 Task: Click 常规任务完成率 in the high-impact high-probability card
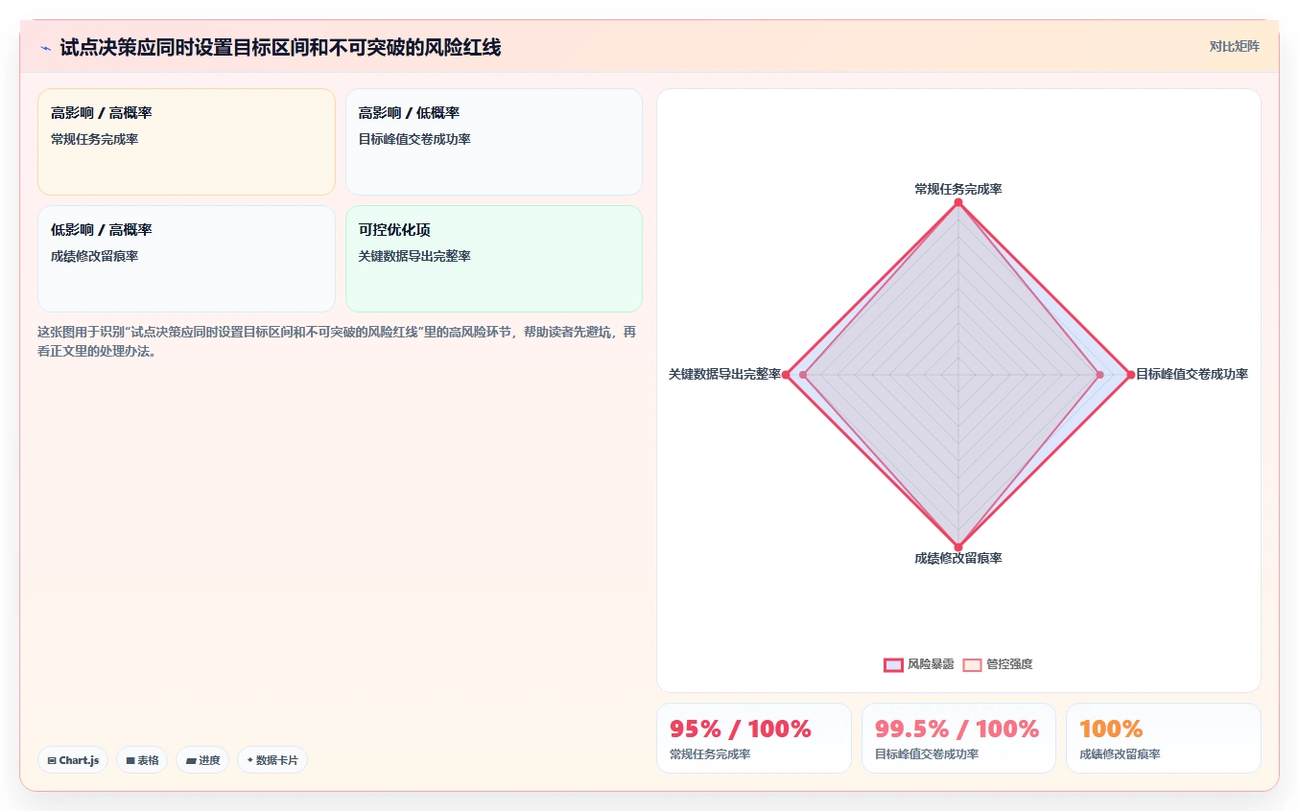pyautogui.click(x=95, y=139)
